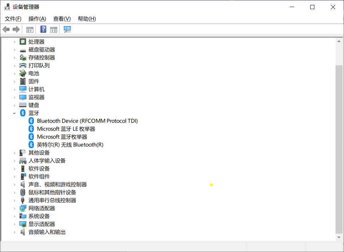The image size is (344, 252).
Task: Expand the 处理器 category
Action: click(x=14, y=42)
